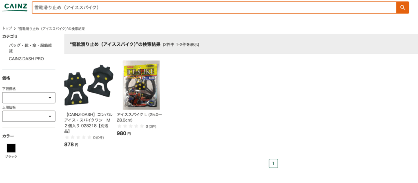Click the 下限価格 dropdown arrow

pyautogui.click(x=50, y=98)
